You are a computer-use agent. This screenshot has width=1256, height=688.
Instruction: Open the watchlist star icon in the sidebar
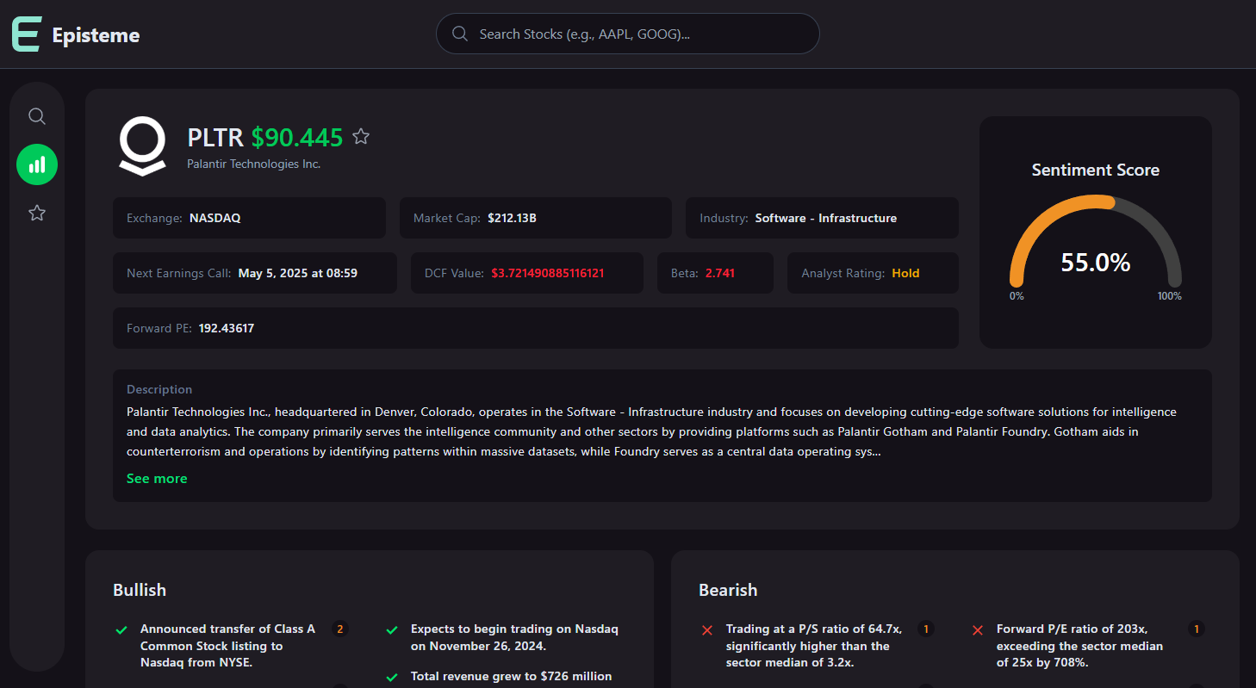[37, 212]
